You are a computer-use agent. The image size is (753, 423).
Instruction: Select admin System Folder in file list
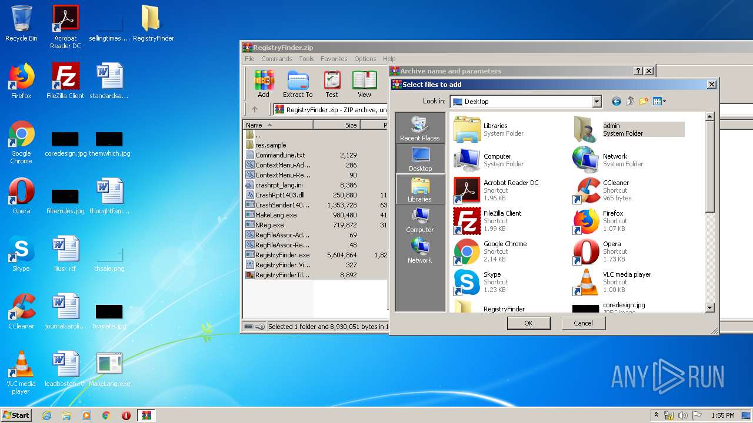click(x=628, y=129)
